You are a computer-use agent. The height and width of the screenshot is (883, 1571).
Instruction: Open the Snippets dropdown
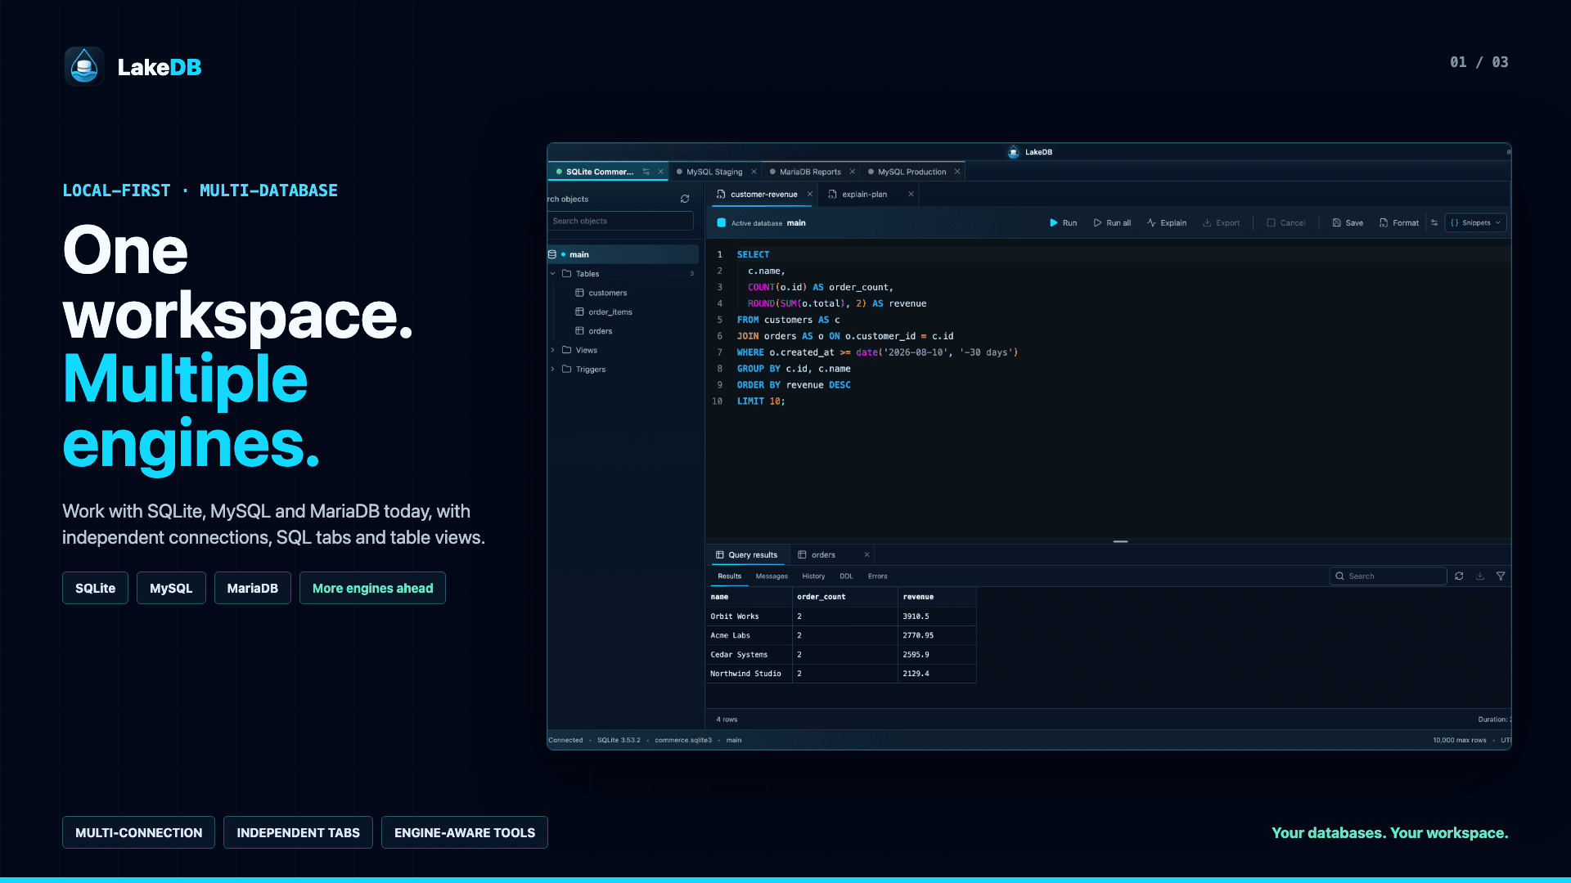(x=1475, y=223)
